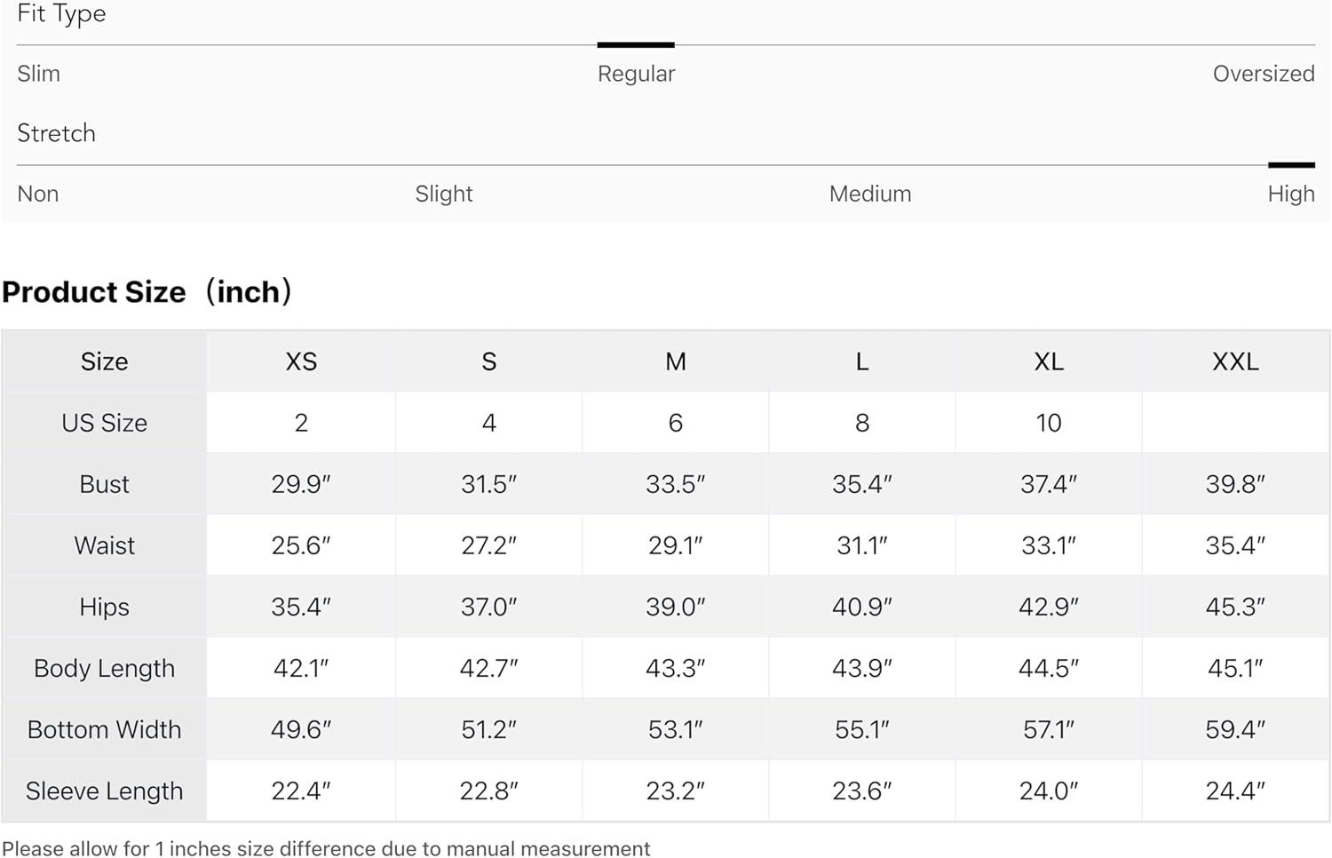Select the Oversized fit type label
Image resolution: width=1332 pixels, height=858 pixels.
tap(1263, 74)
